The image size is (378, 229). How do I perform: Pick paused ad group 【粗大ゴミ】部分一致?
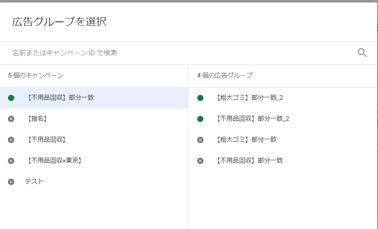pyautogui.click(x=283, y=140)
